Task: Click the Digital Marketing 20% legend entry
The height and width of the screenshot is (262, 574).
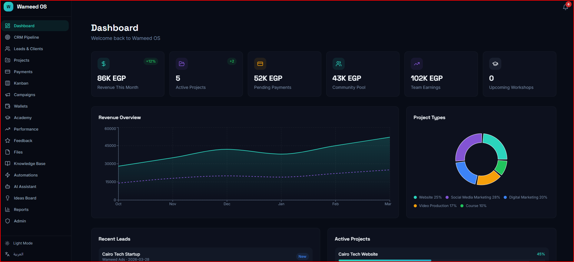Action: (x=526, y=197)
